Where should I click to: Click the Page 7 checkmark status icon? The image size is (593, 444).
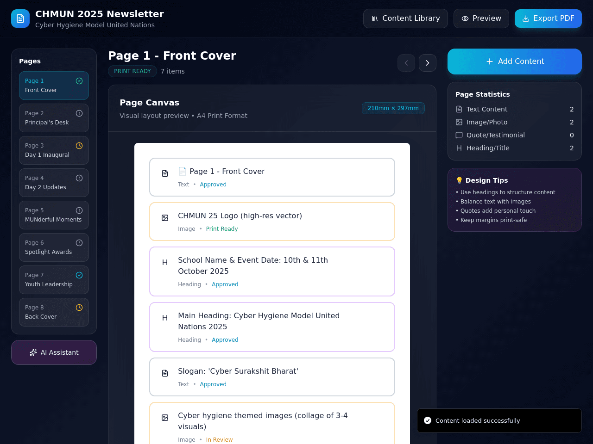click(79, 275)
